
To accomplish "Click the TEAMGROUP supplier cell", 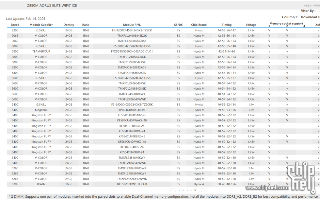I will (41, 51).
